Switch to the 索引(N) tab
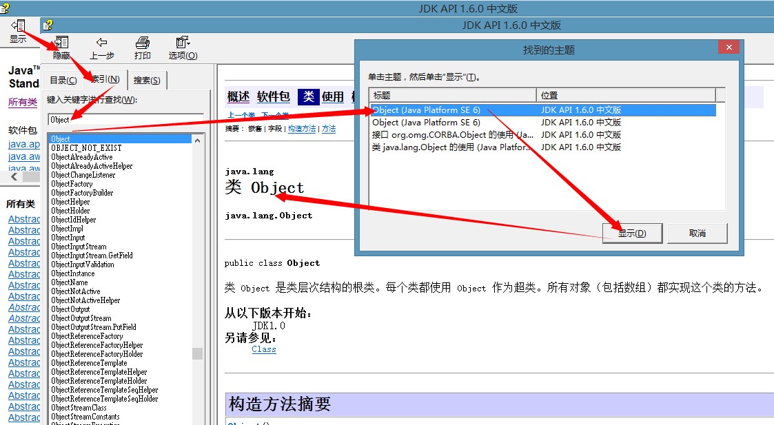774x425 pixels. tap(105, 79)
